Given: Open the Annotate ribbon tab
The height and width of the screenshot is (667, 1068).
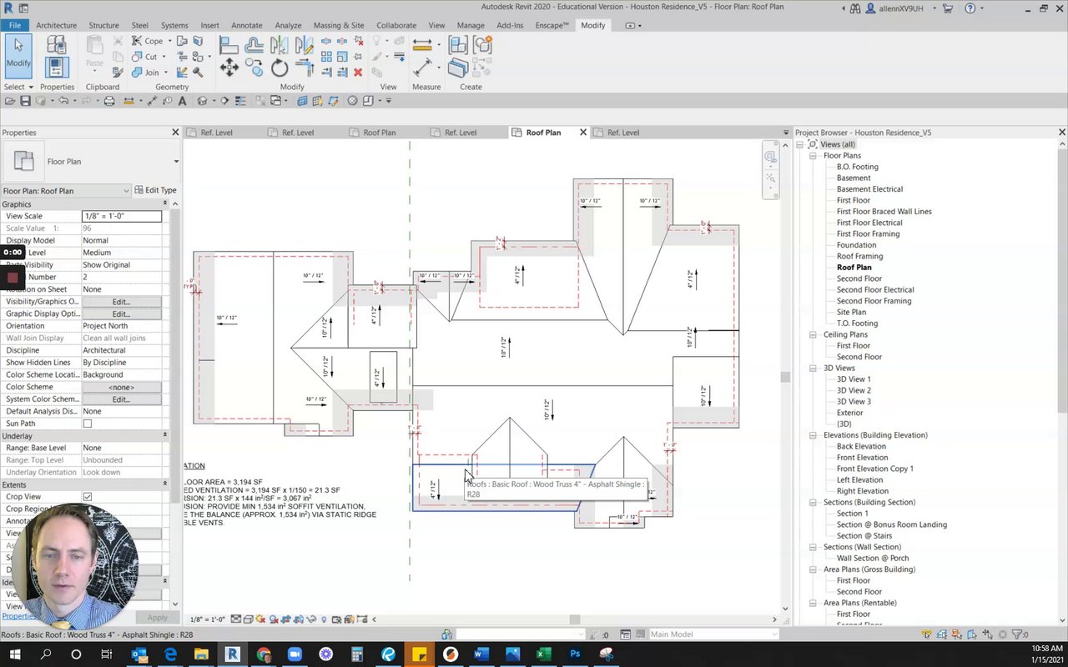Looking at the screenshot, I should 246,25.
